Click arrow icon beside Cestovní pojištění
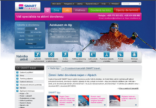 17,72
